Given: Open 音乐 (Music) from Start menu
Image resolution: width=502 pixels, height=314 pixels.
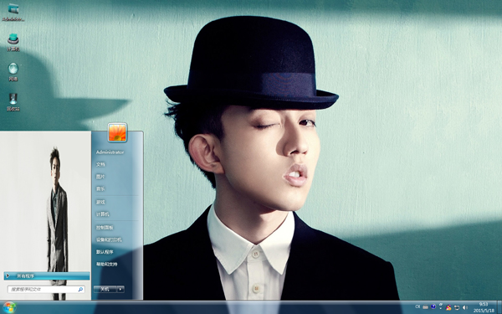Looking at the screenshot, I should tap(100, 188).
